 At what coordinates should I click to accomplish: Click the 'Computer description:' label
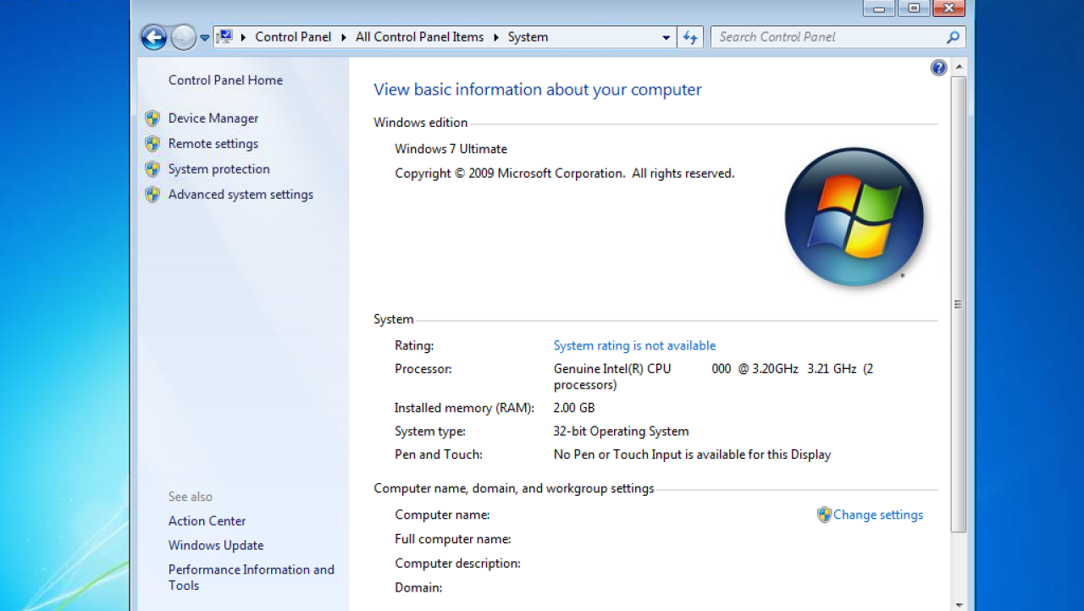[457, 564]
